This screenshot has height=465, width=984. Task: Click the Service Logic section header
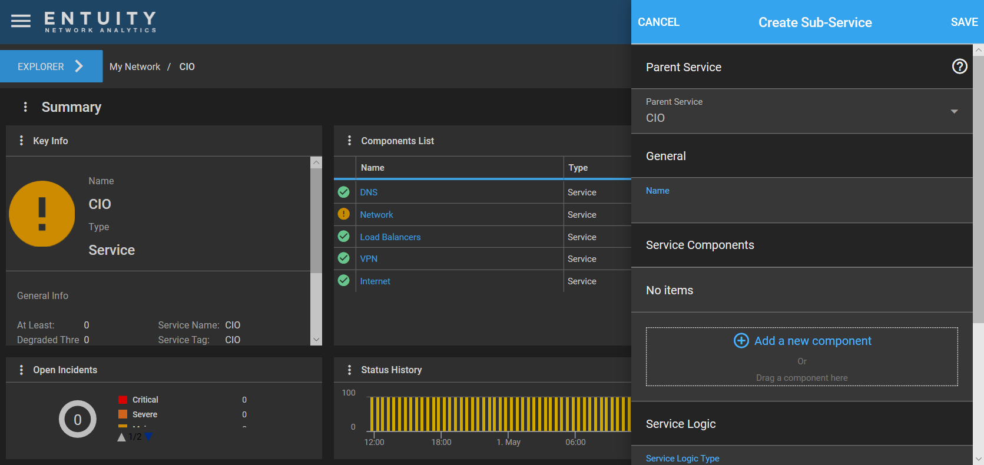point(801,424)
